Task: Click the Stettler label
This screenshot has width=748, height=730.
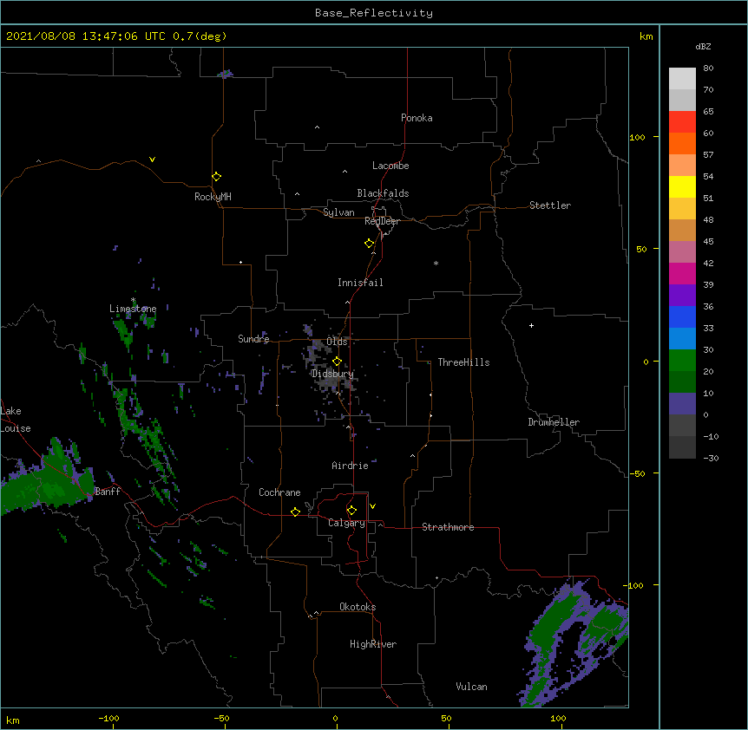Action: pyautogui.click(x=550, y=205)
